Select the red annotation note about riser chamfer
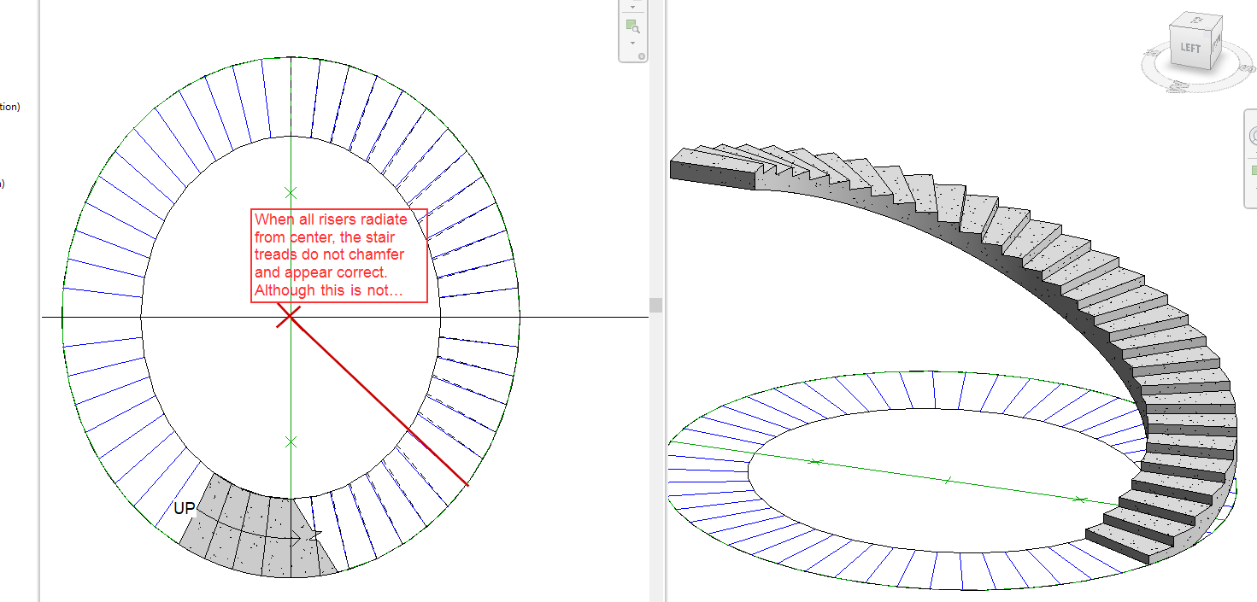 [338, 254]
